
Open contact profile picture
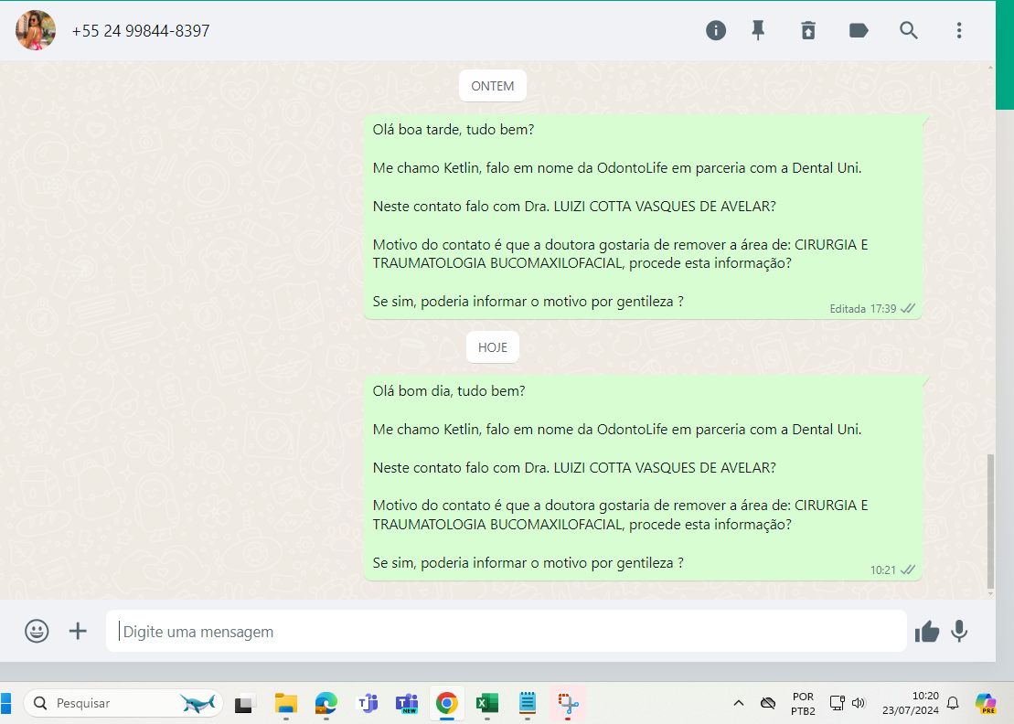coord(36,30)
